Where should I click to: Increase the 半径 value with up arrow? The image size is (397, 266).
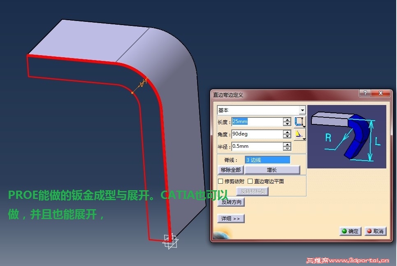pos(287,145)
